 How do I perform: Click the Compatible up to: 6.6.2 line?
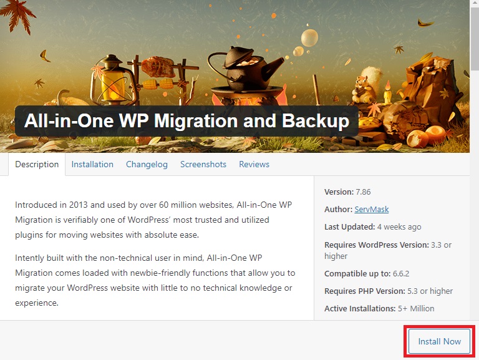tap(367, 273)
